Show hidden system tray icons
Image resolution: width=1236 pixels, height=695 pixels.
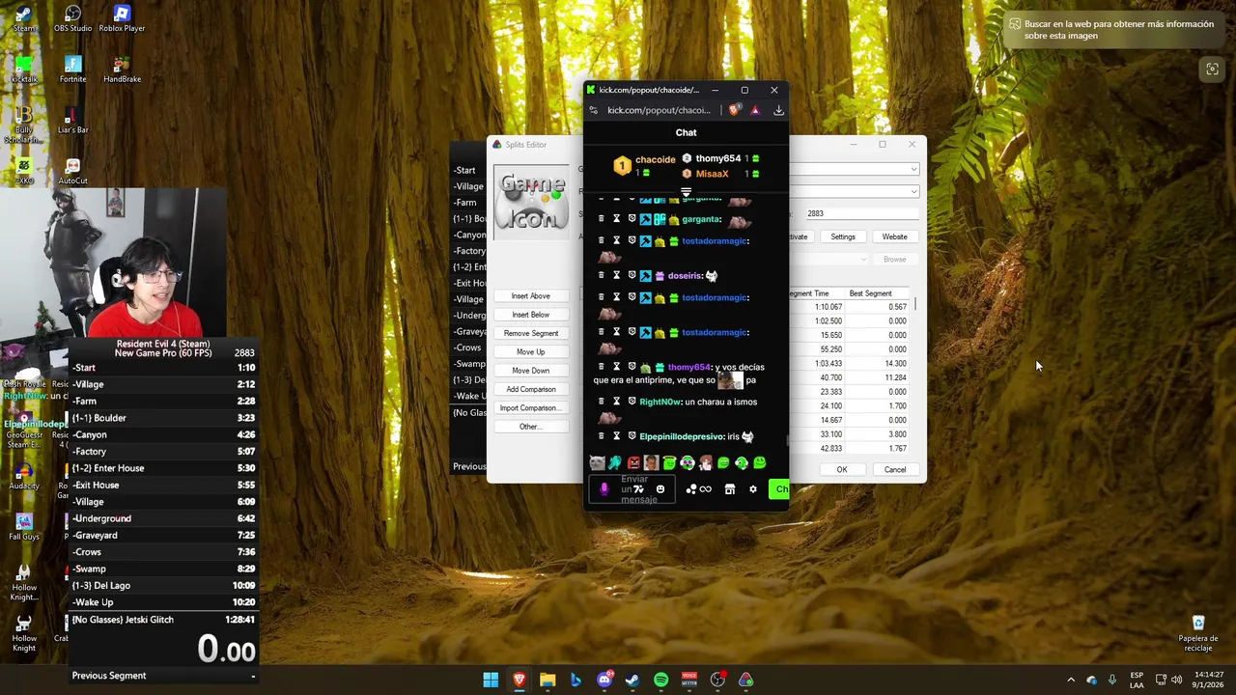coord(1070,681)
